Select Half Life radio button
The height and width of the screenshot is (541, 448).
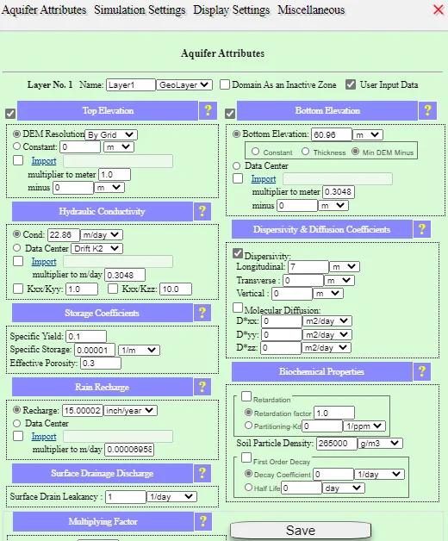point(248,488)
